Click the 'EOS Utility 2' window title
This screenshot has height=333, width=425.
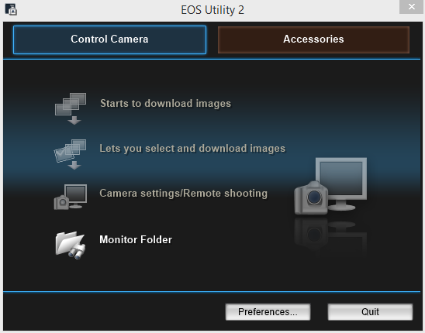212,10
